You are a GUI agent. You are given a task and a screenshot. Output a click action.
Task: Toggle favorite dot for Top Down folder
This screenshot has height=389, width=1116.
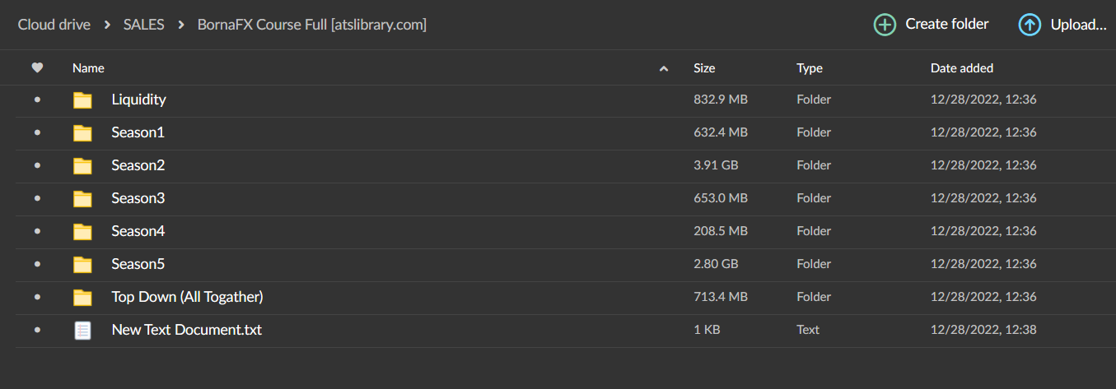(x=37, y=297)
